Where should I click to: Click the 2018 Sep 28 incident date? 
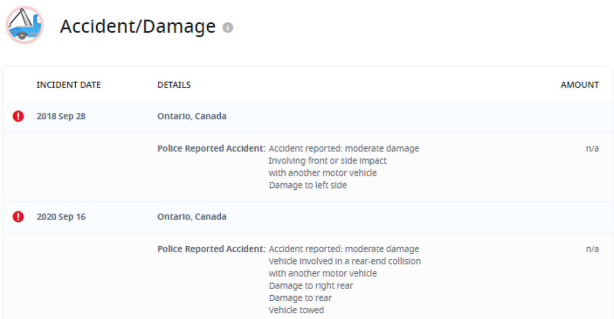[61, 116]
